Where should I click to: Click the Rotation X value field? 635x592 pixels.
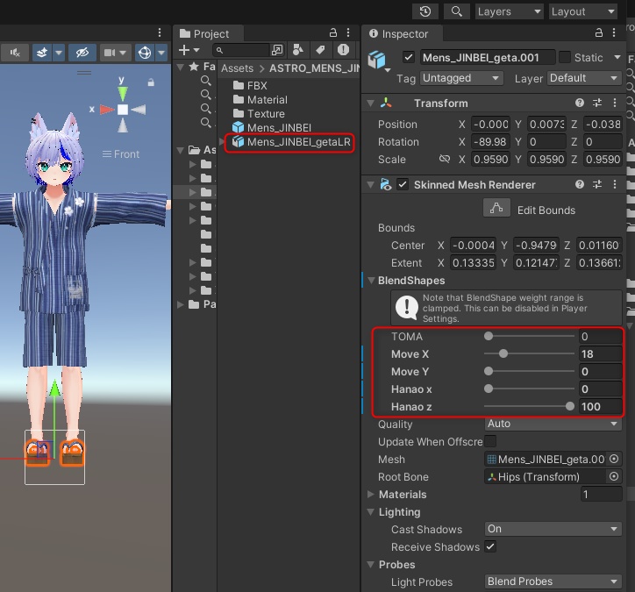pyautogui.click(x=490, y=142)
